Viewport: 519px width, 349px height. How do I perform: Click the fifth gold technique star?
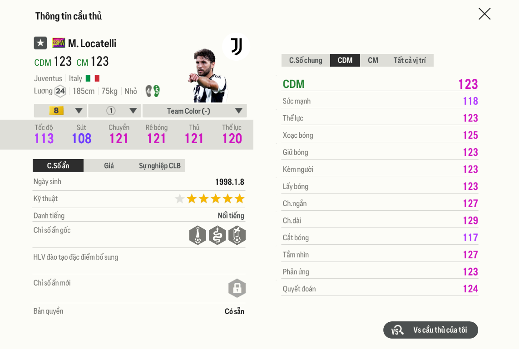point(239,199)
